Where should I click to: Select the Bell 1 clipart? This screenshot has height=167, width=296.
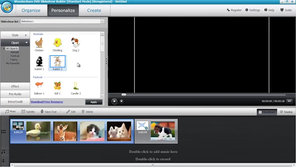point(57,88)
